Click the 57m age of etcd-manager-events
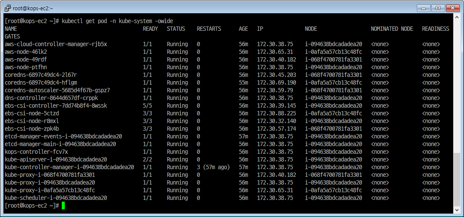Screen dimensions: 464x217 (x=244, y=136)
